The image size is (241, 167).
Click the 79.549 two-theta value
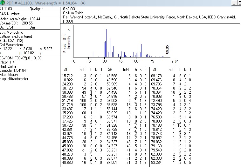click(156, 150)
